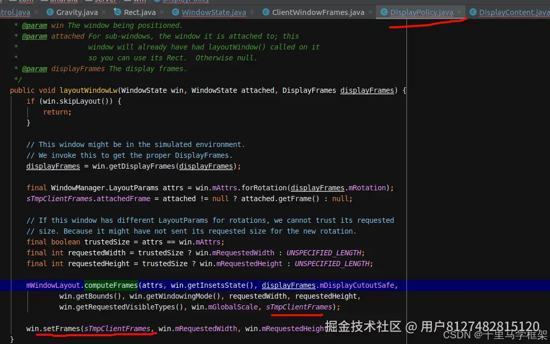Click sTmpClientFrames inside setFrames call
Image resolution: width=550 pixels, height=344 pixels.
click(117, 329)
